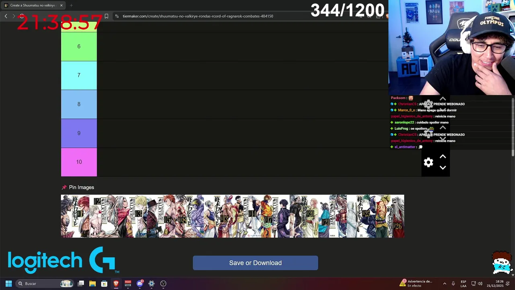Click the Buscar taskbar search box
The height and width of the screenshot is (290, 515).
pyautogui.click(x=45, y=284)
